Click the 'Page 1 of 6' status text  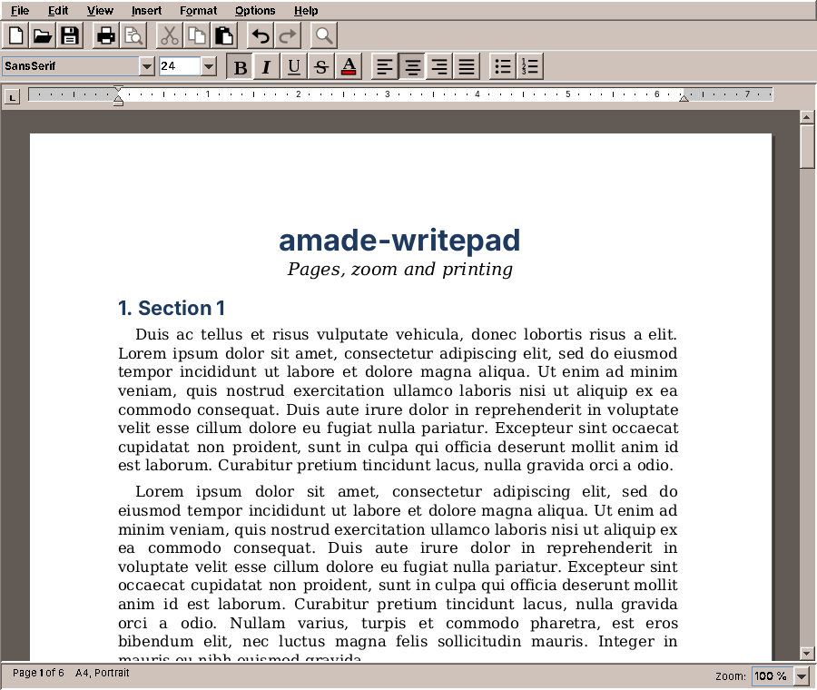pos(38,673)
